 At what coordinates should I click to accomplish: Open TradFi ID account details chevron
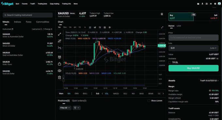tap(218, 81)
